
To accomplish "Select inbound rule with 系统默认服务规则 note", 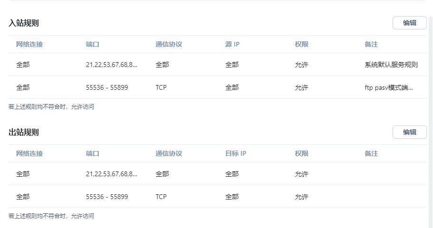I will tap(218, 65).
